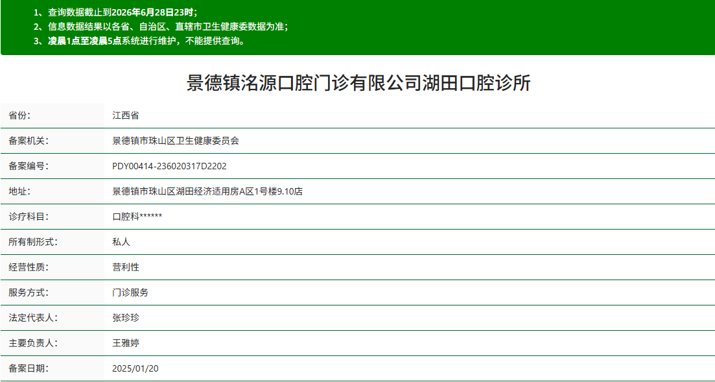This screenshot has width=715, height=382.
Task: Click the 备案机关 label
Action: [x=29, y=141]
